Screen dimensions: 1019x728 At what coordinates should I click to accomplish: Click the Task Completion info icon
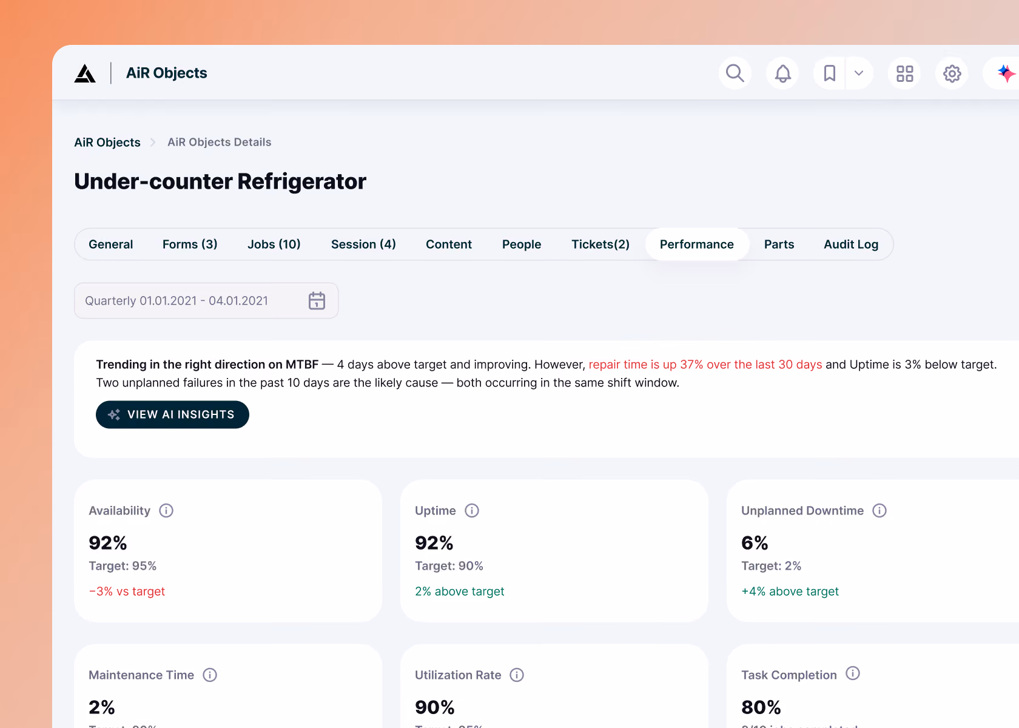coord(853,673)
